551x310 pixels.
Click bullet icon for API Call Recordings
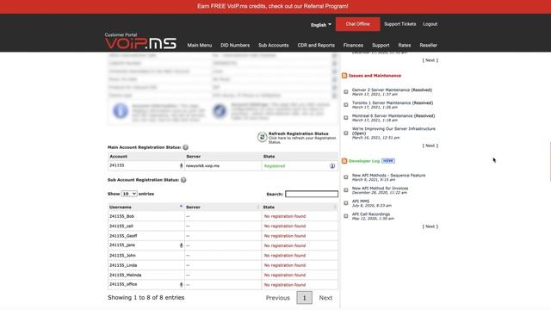[x=346, y=216]
